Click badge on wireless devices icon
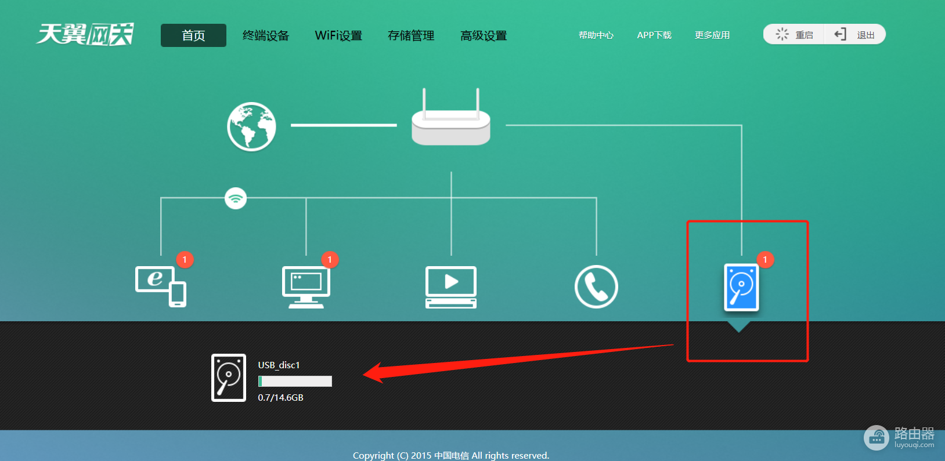Screen dimensions: 945x461 coord(185,259)
